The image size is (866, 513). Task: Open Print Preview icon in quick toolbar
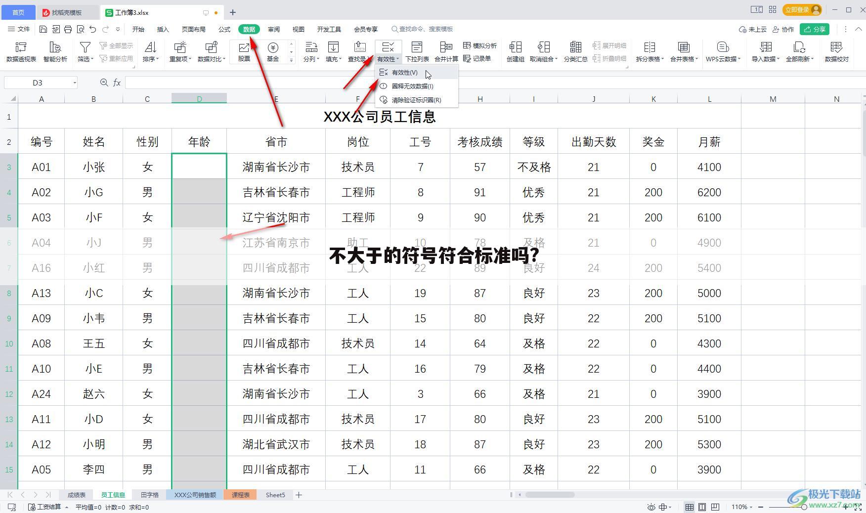point(81,29)
